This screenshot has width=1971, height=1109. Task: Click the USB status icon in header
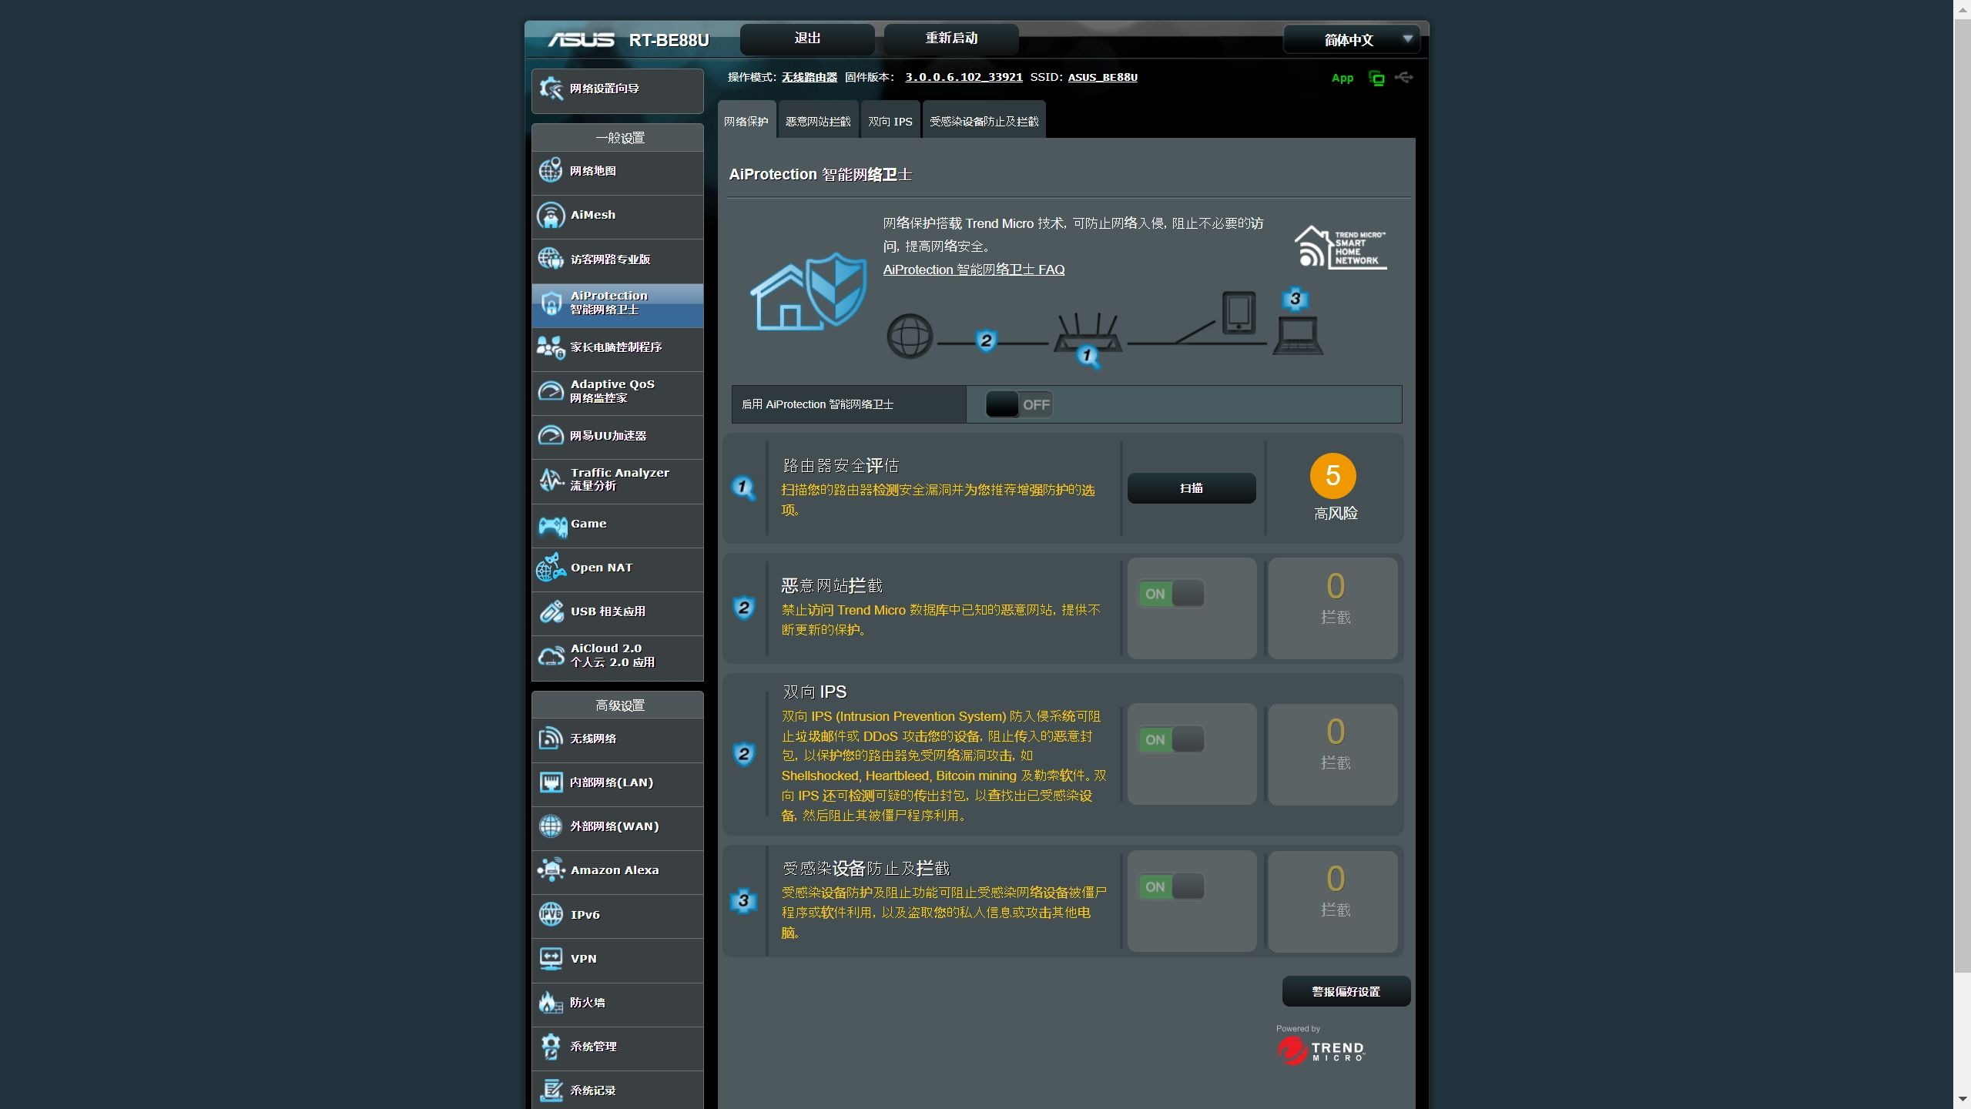click(1403, 77)
